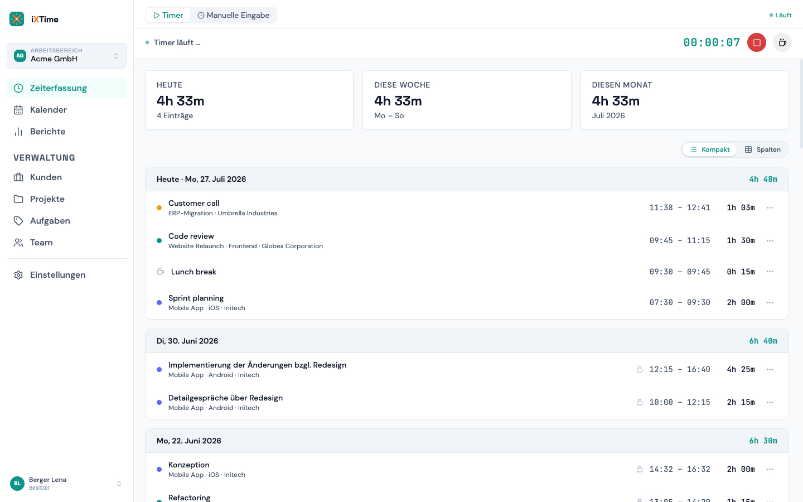Image resolution: width=803 pixels, height=502 pixels.
Task: Open options menu for Detailgespräche über Redesign entry
Action: point(770,403)
